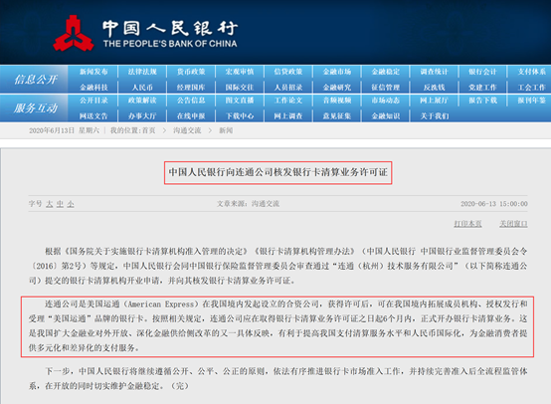
Task: Go to the 工会工作 section
Action: (x=532, y=88)
